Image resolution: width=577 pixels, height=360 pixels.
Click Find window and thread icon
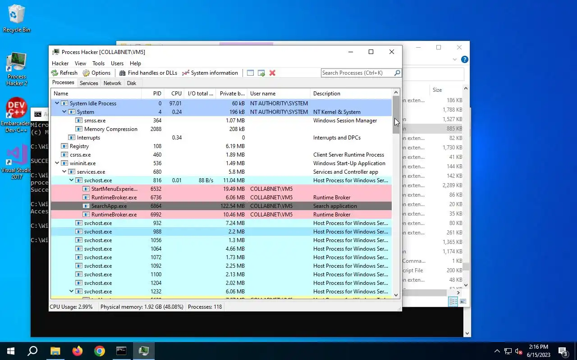(x=261, y=73)
